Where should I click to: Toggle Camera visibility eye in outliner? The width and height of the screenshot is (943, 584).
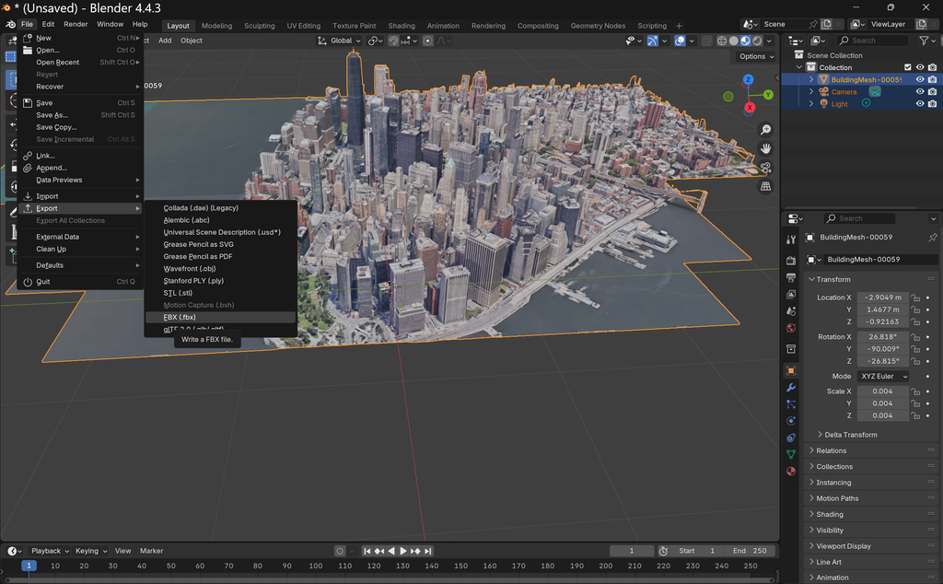click(920, 91)
